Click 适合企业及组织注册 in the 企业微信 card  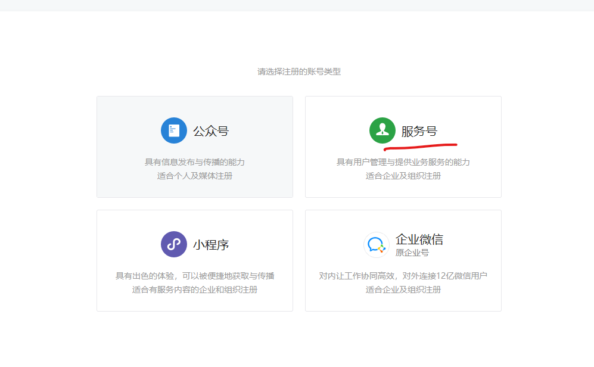[x=403, y=290]
